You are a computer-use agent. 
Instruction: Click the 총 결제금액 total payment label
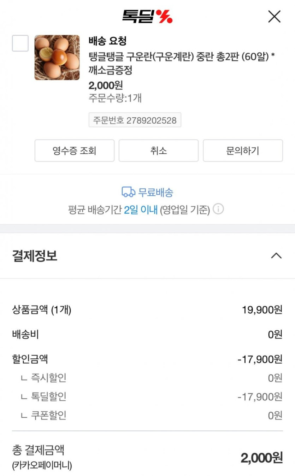tap(38, 450)
